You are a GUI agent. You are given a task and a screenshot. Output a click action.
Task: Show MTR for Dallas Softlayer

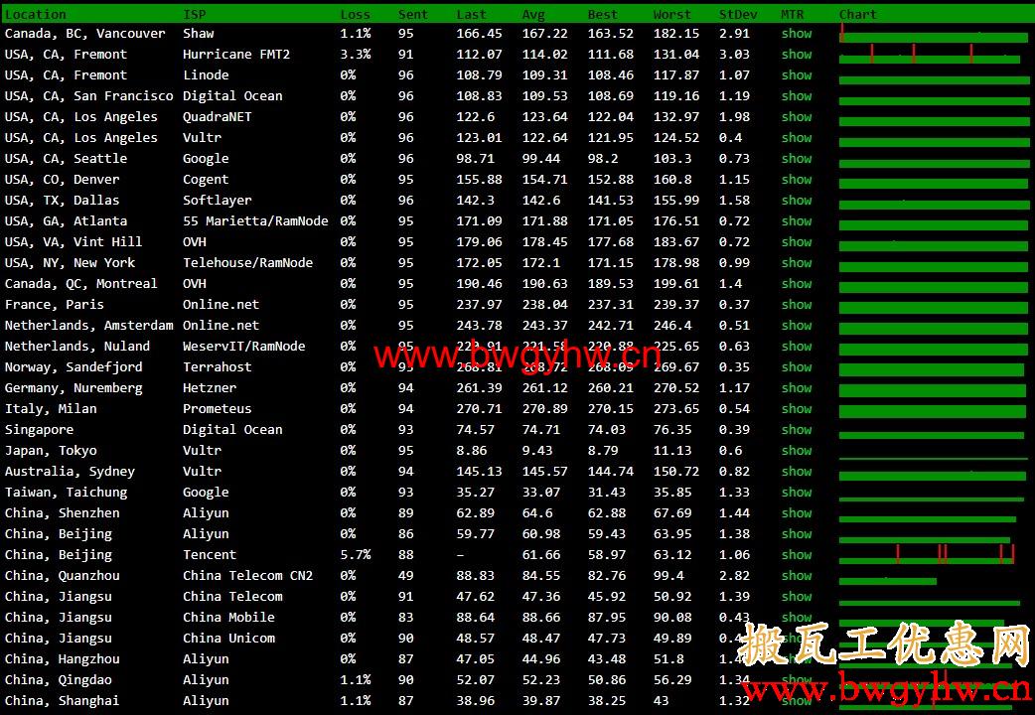point(797,200)
